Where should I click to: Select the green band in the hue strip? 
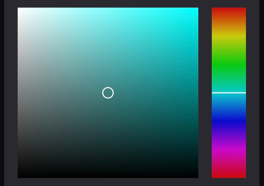pos(229,65)
